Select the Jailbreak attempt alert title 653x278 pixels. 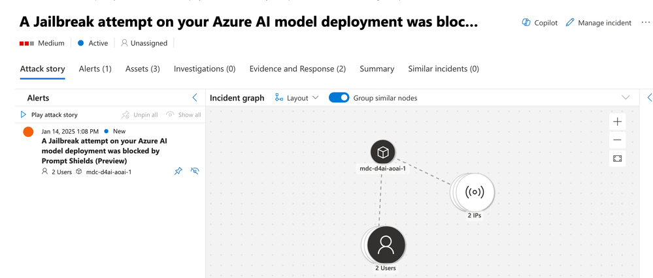point(105,151)
